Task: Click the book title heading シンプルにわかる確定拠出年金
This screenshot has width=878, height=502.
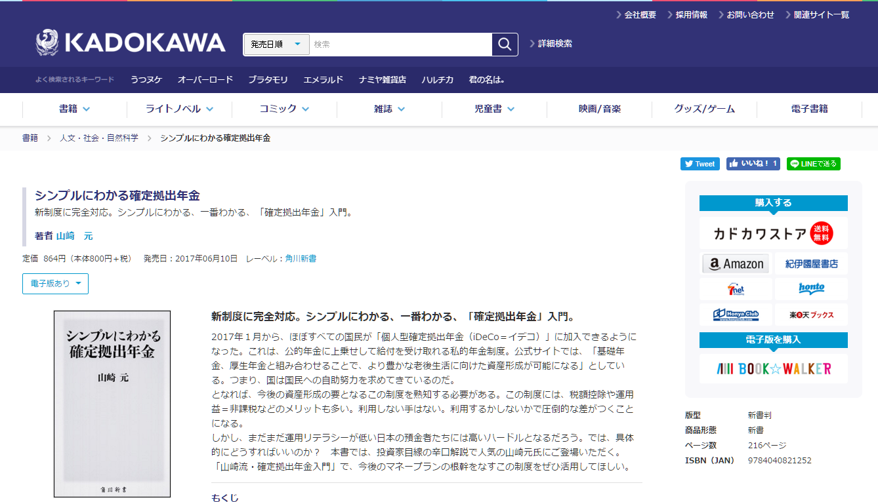Action: point(117,195)
